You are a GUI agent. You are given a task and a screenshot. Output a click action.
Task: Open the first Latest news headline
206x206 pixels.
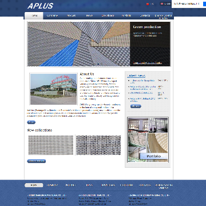point(142,82)
